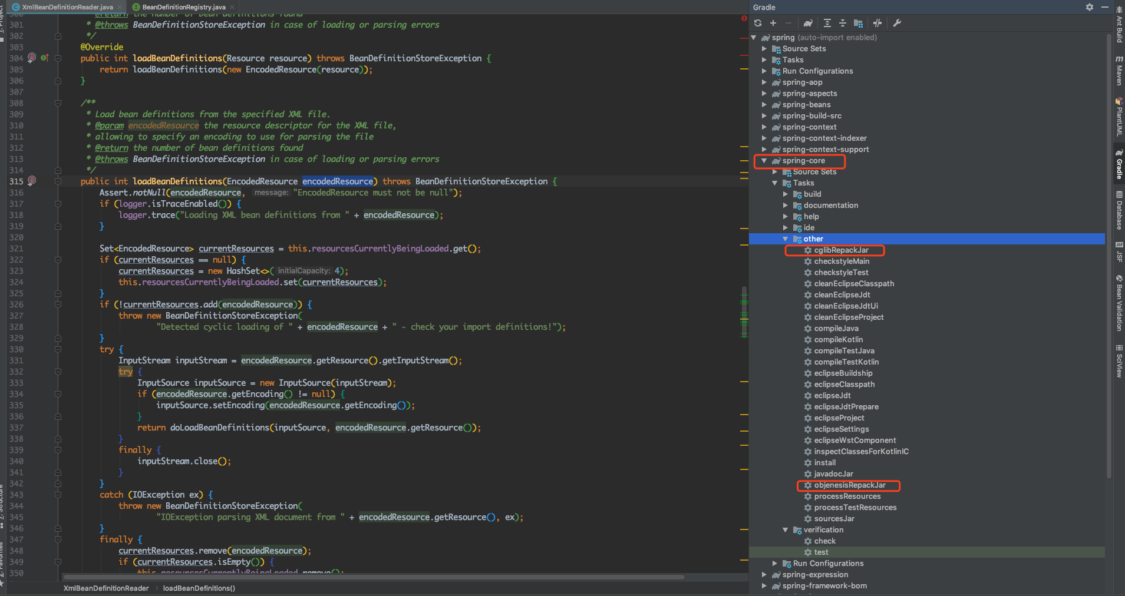The image size is (1125, 596).
Task: Select the sourcesJar Gradle task
Action: click(834, 519)
